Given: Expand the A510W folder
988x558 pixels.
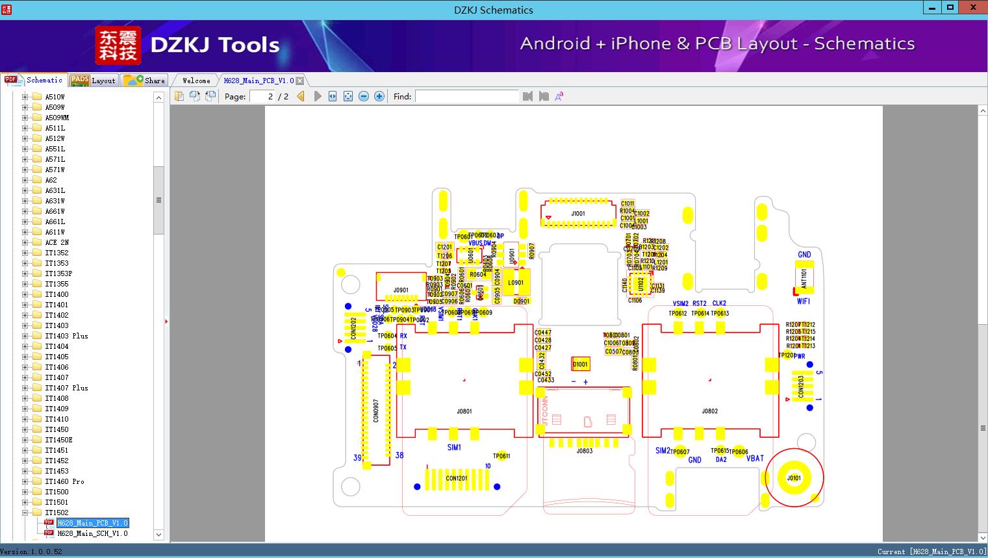Looking at the screenshot, I should coord(25,97).
